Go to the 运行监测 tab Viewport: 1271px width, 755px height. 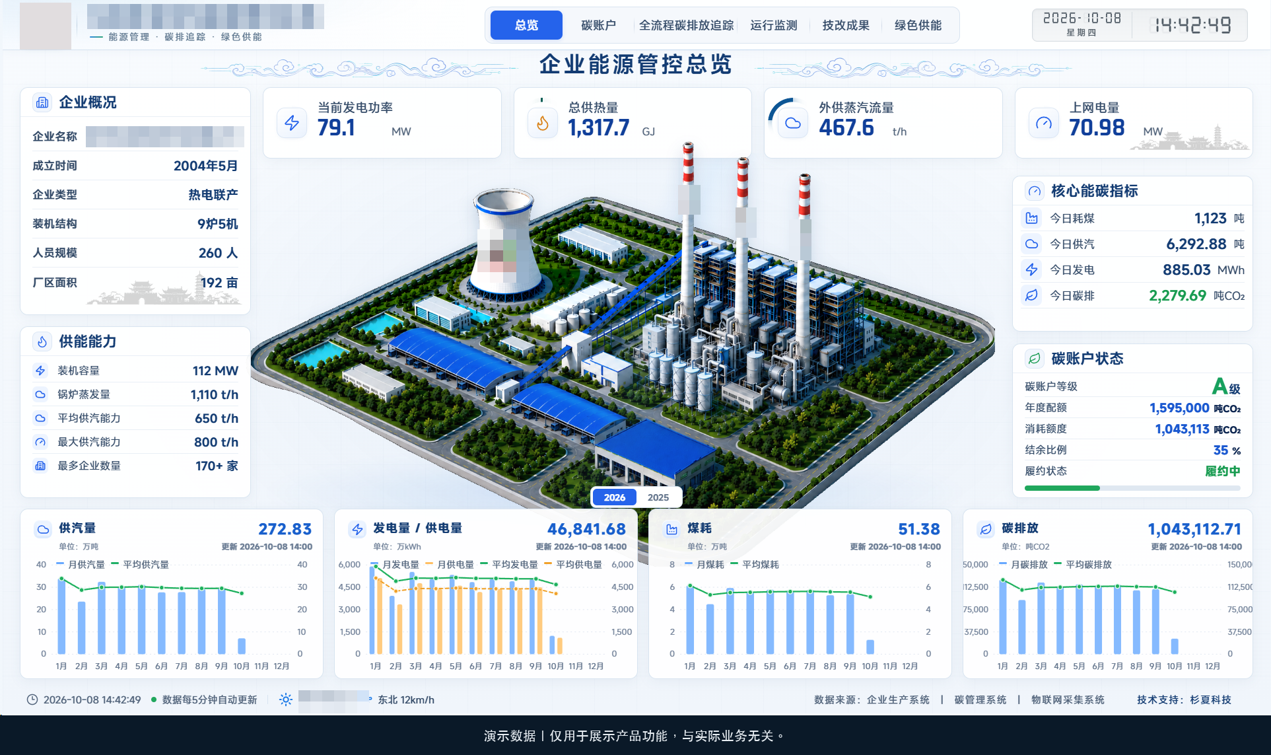(774, 25)
